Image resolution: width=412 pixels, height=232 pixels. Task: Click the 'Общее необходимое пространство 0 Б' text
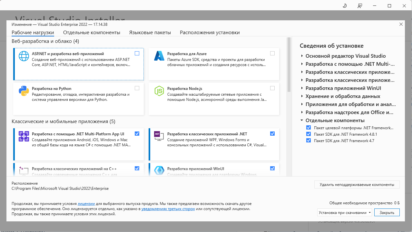coord(364,203)
